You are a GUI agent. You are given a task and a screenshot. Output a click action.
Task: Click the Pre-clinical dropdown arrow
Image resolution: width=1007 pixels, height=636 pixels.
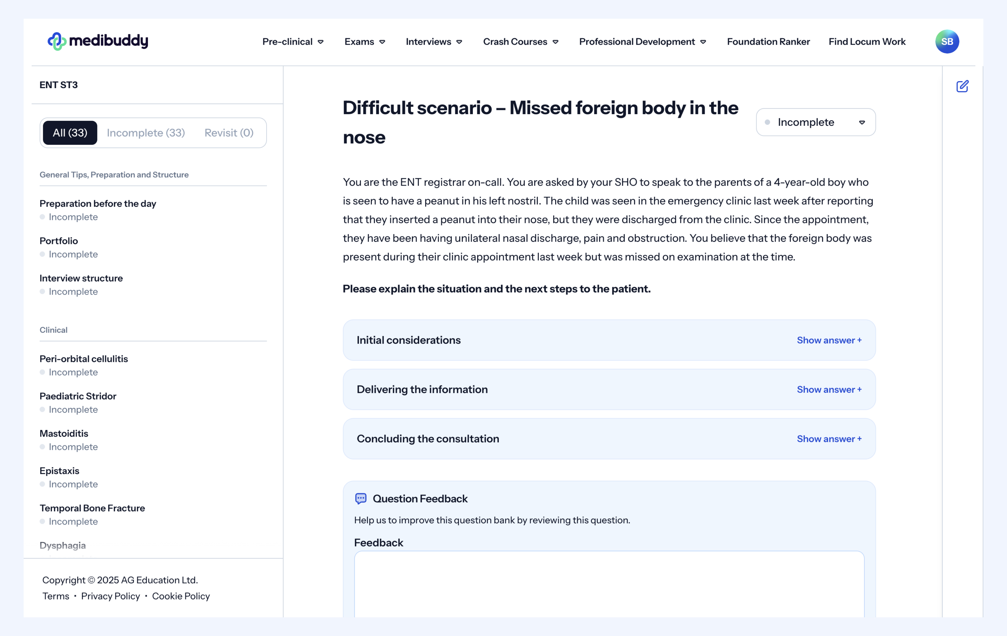(321, 42)
